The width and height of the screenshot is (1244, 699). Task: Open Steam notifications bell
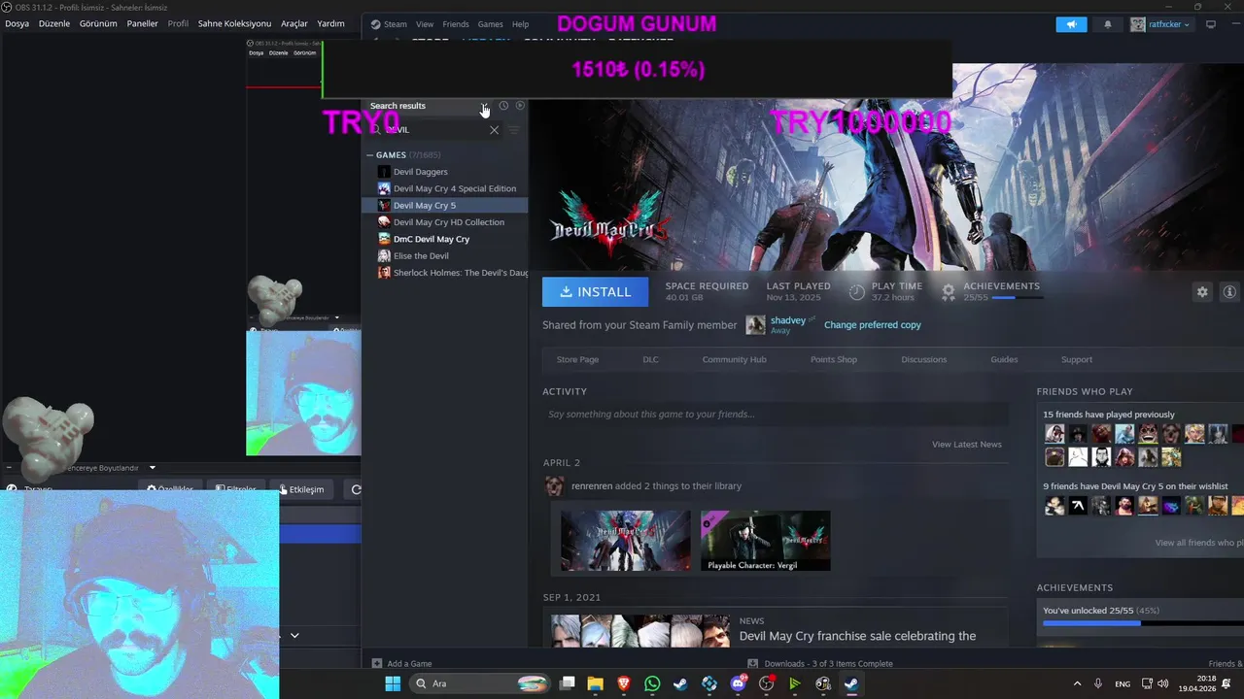[x=1107, y=24]
